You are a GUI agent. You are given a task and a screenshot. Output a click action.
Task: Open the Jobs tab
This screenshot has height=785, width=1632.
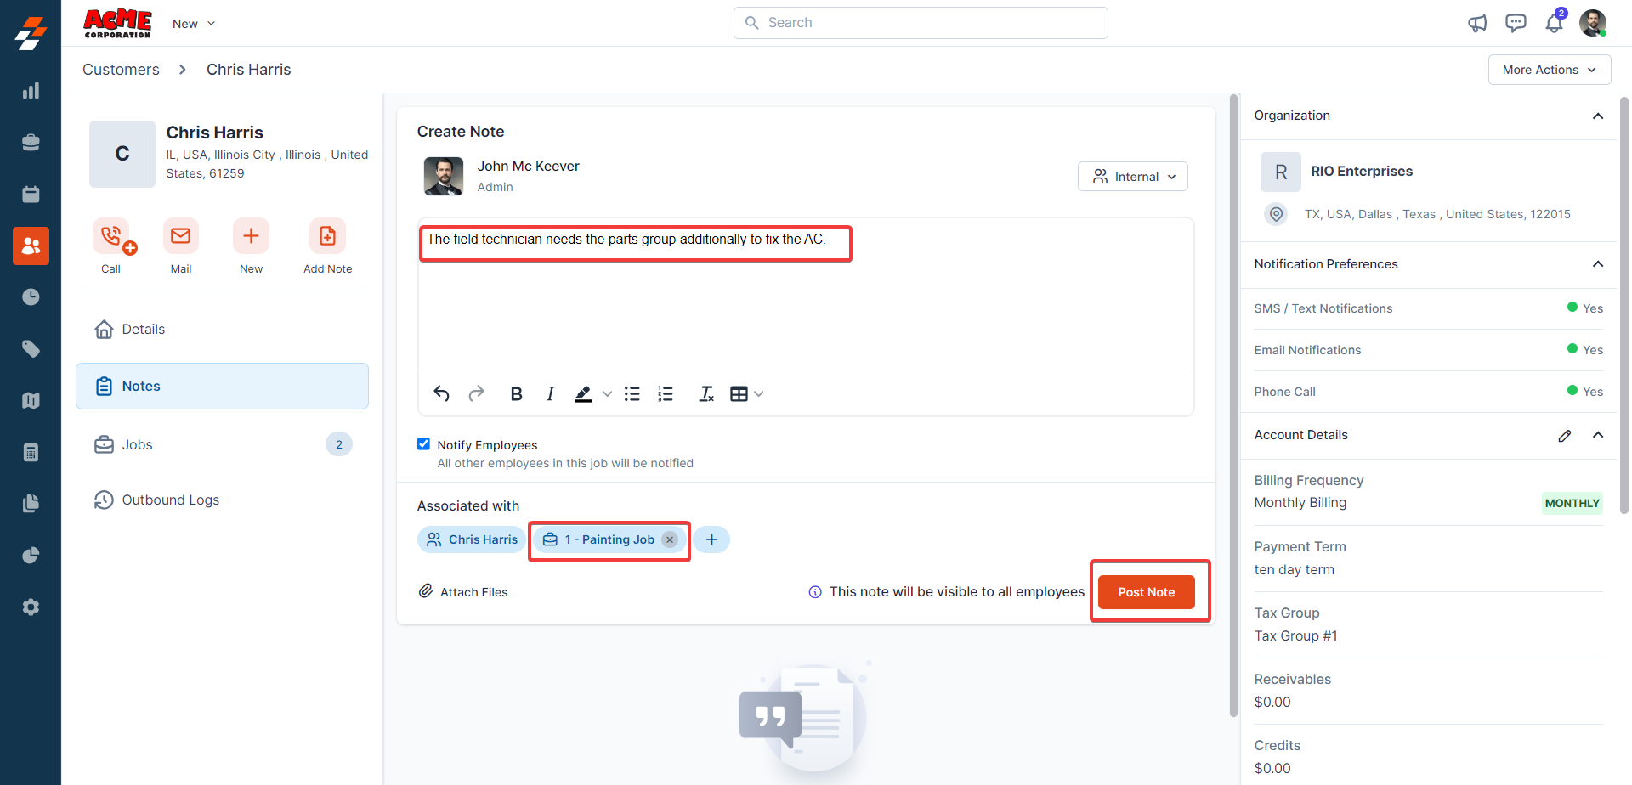222,444
